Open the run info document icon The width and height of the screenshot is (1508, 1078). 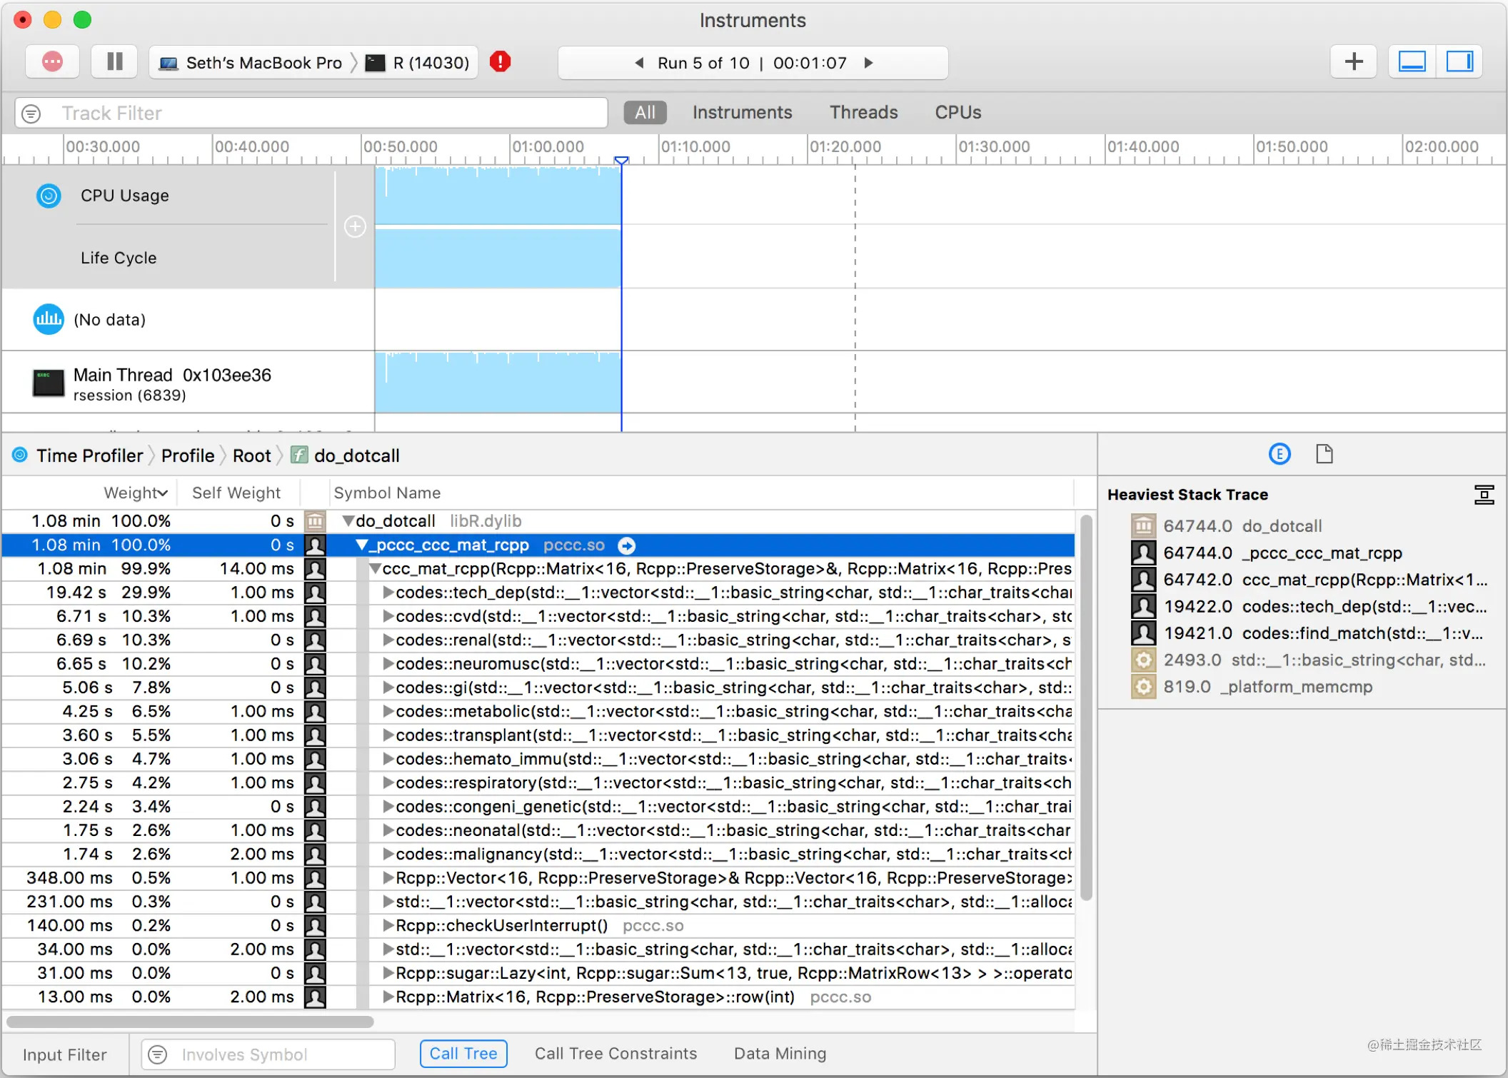coord(1324,454)
